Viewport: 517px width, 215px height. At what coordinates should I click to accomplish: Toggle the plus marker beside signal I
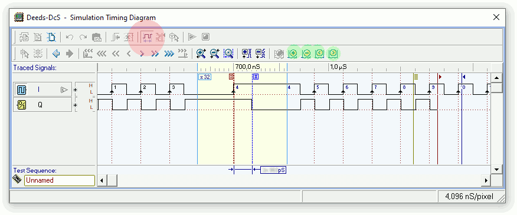pos(75,90)
